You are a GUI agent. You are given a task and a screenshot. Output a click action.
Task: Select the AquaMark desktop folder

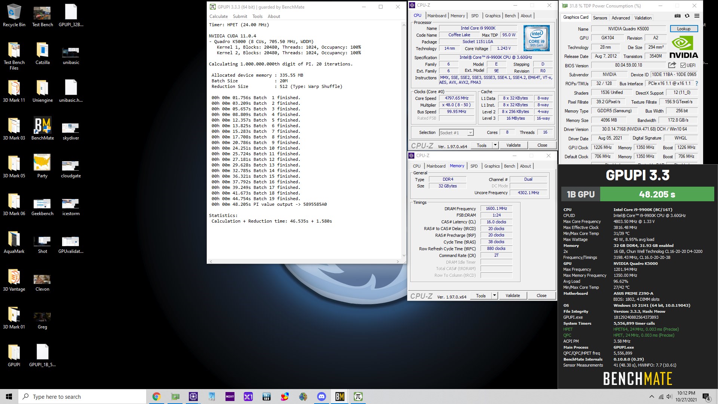click(x=14, y=242)
